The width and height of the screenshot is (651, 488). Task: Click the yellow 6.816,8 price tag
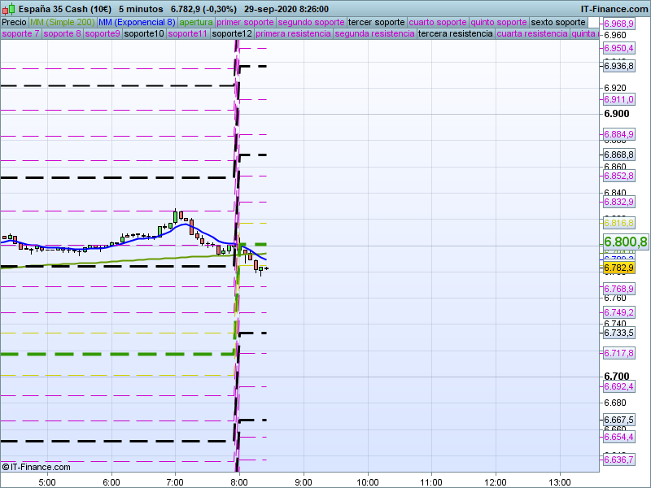tap(618, 223)
